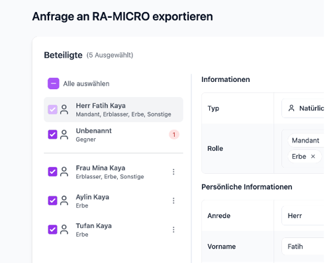Toggle the Alle auswählen checkbox
The width and height of the screenshot is (327, 263).
[54, 83]
